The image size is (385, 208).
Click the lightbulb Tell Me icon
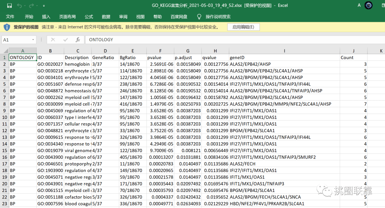[199, 17]
